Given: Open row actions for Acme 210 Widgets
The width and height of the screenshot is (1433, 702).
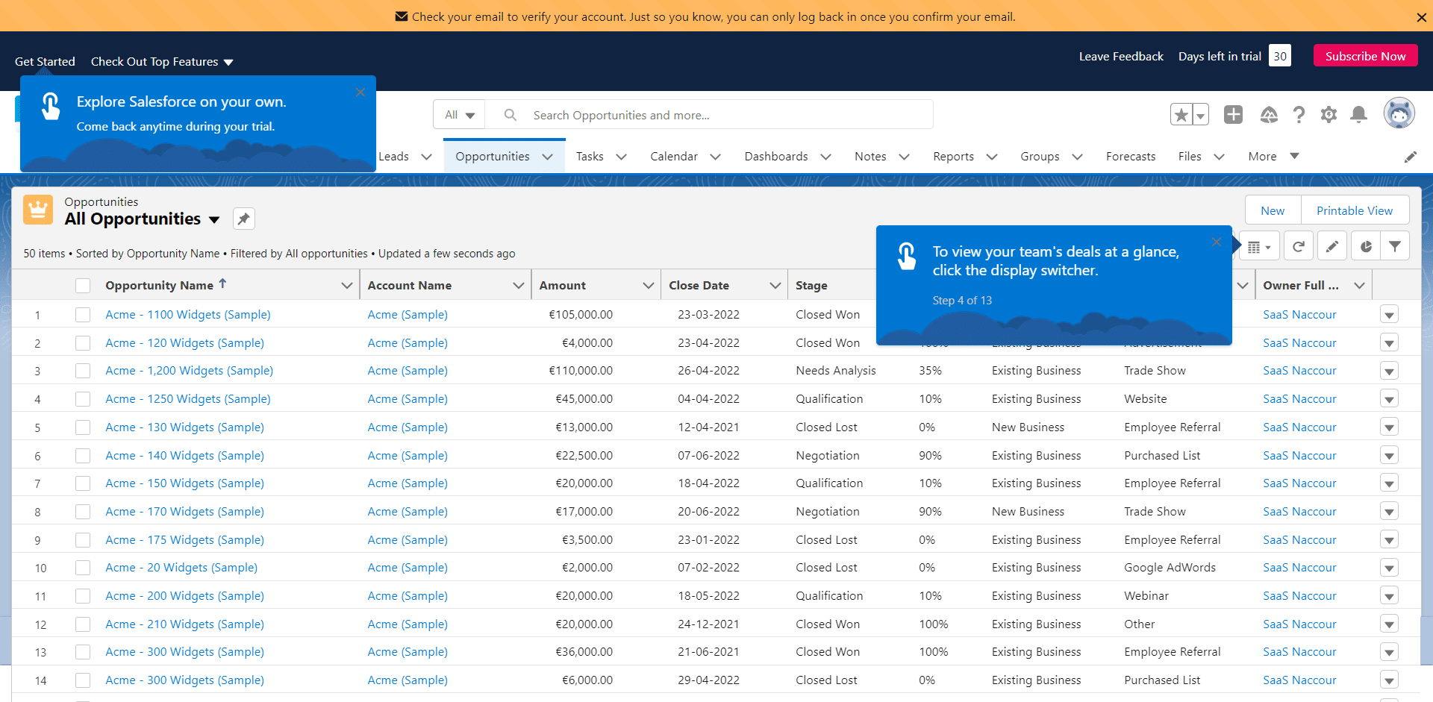Looking at the screenshot, I should pyautogui.click(x=1389, y=624).
